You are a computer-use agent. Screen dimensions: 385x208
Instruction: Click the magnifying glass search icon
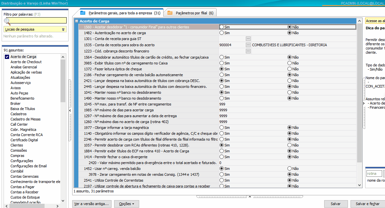[7, 21]
